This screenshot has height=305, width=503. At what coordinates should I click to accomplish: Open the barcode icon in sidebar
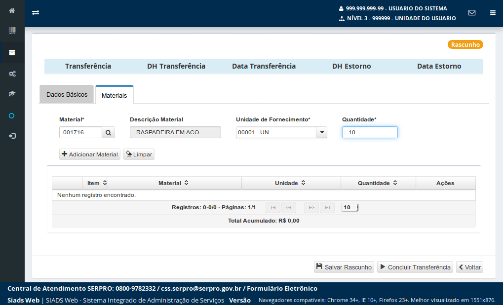pos(12,31)
